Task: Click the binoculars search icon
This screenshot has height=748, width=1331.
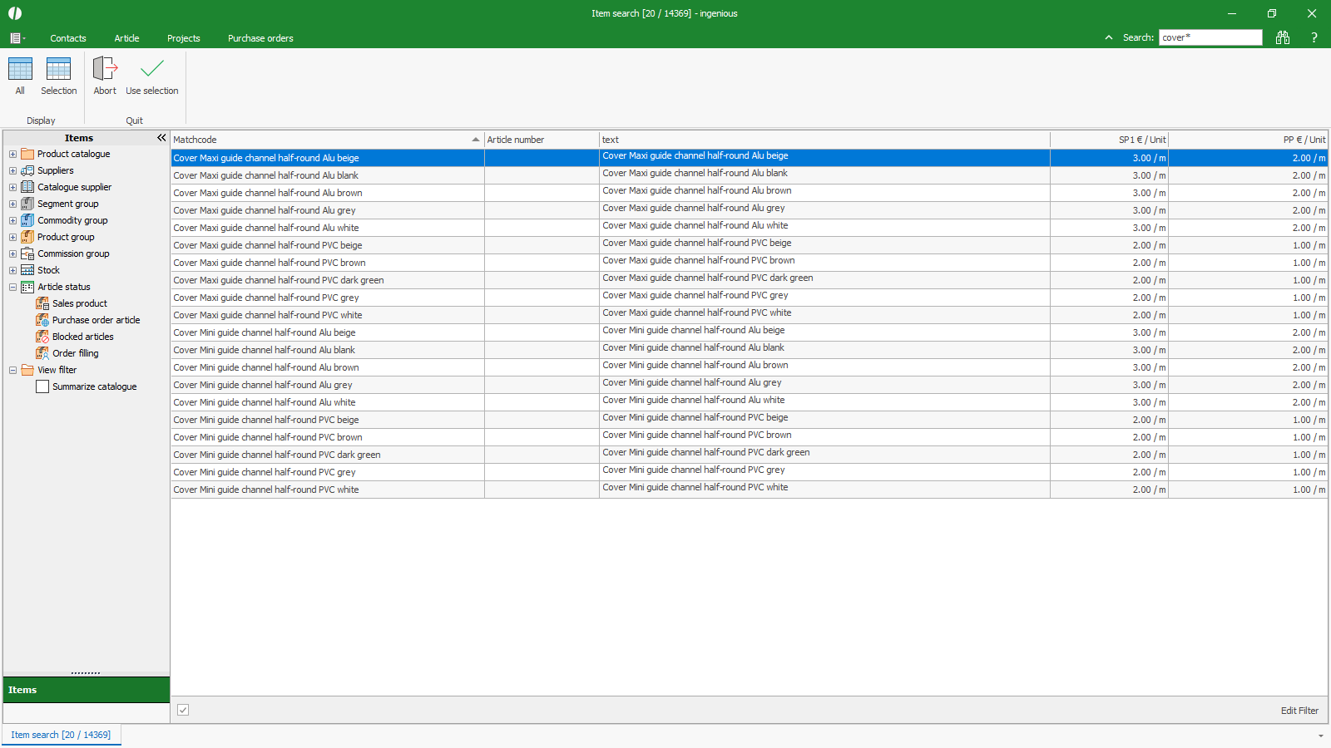Action: pyautogui.click(x=1282, y=37)
